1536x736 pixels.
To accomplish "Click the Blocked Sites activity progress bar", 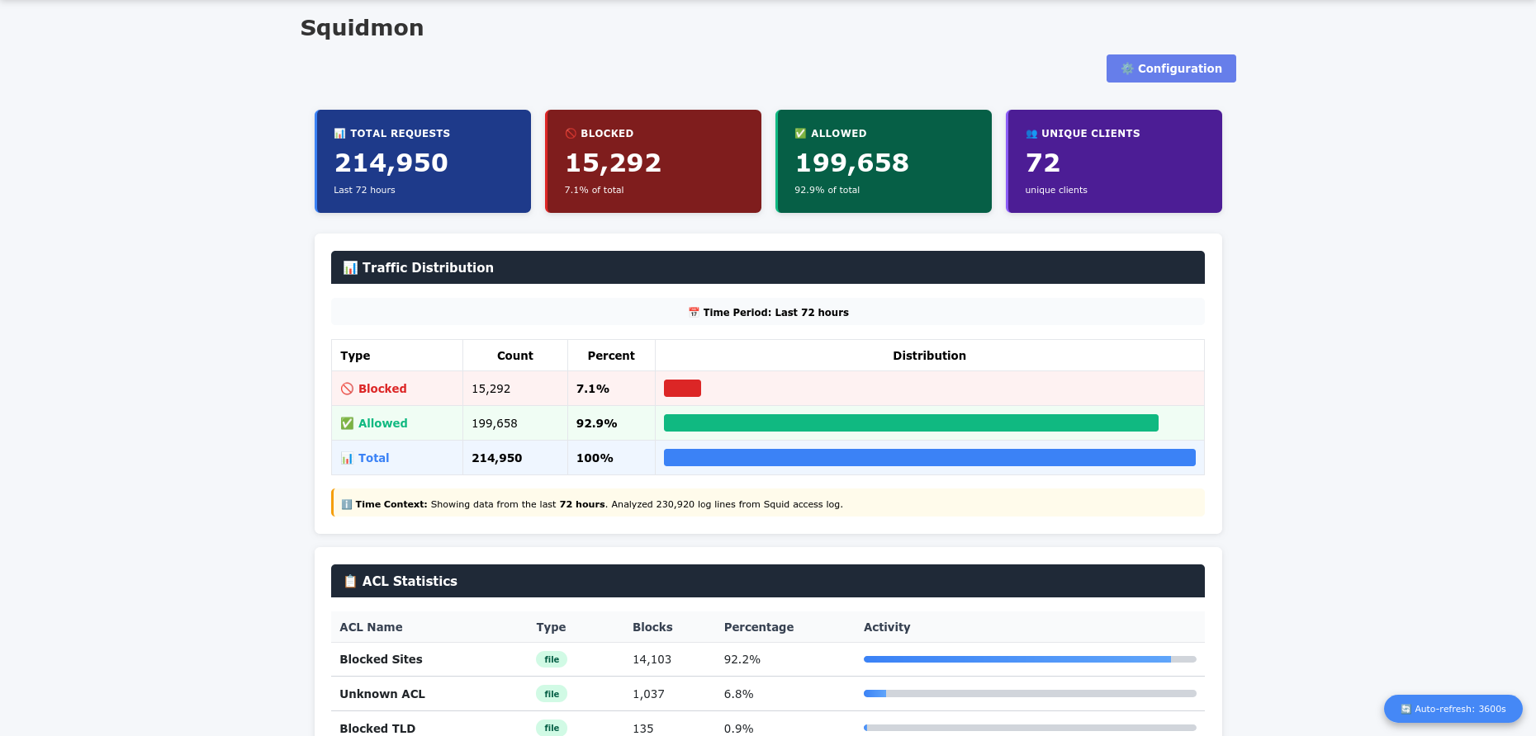I will tap(1030, 659).
